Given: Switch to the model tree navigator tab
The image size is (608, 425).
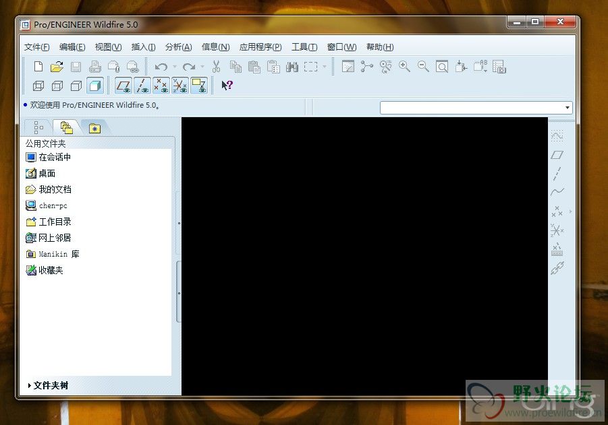Looking at the screenshot, I should pos(38,127).
